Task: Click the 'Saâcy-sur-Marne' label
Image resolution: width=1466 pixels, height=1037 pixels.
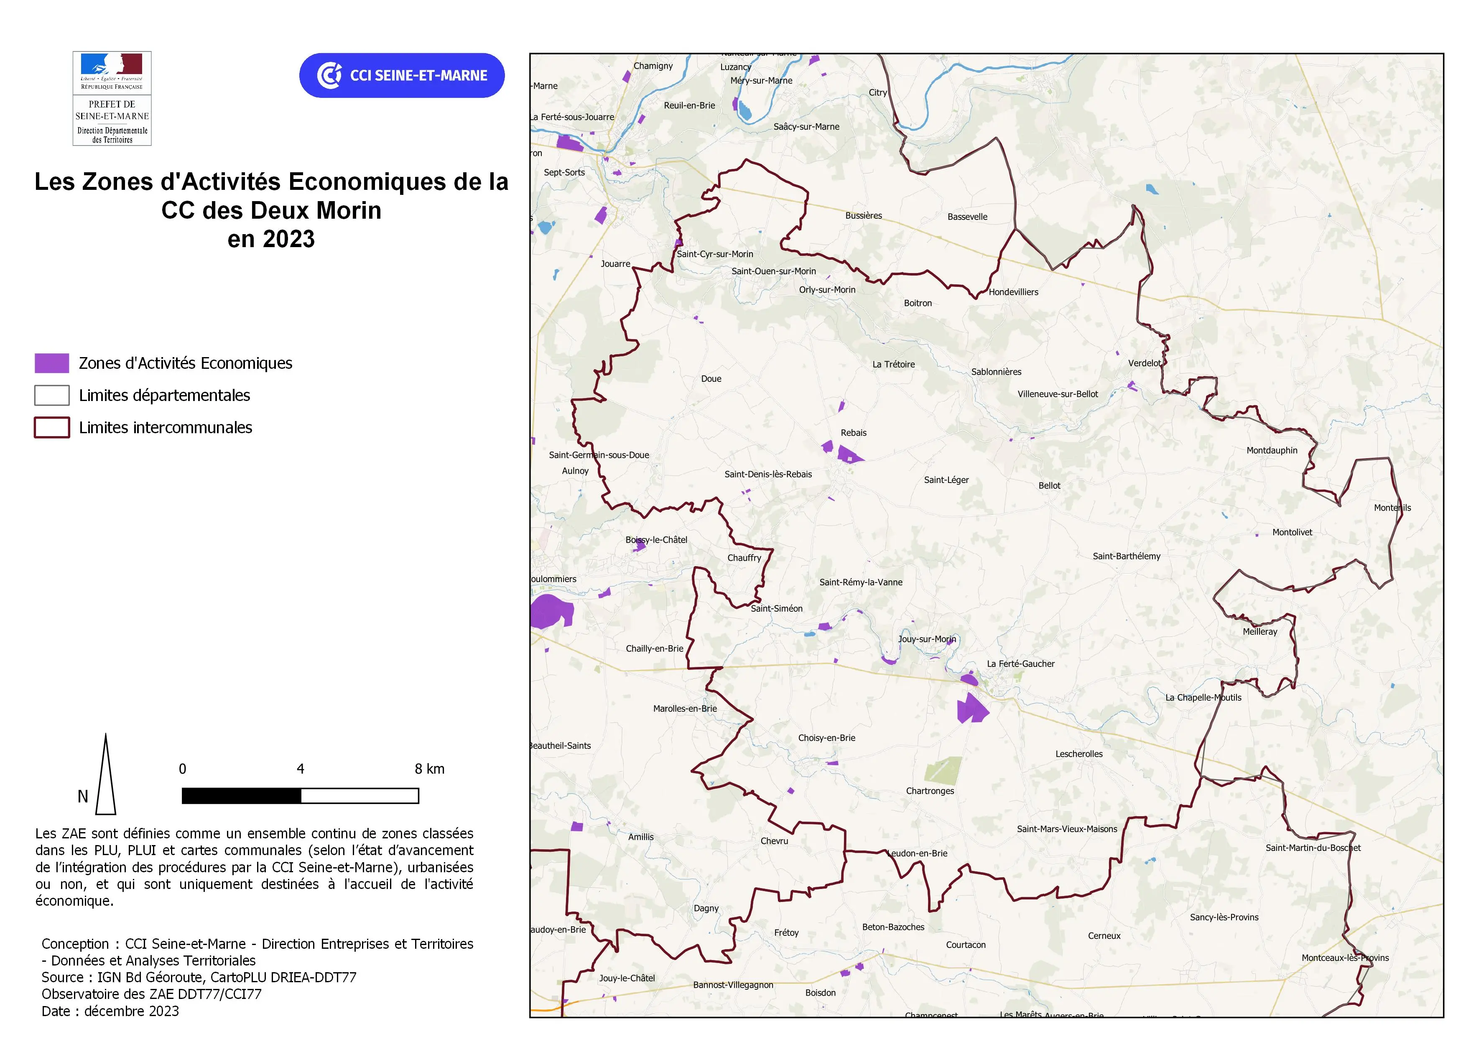Action: tap(806, 127)
